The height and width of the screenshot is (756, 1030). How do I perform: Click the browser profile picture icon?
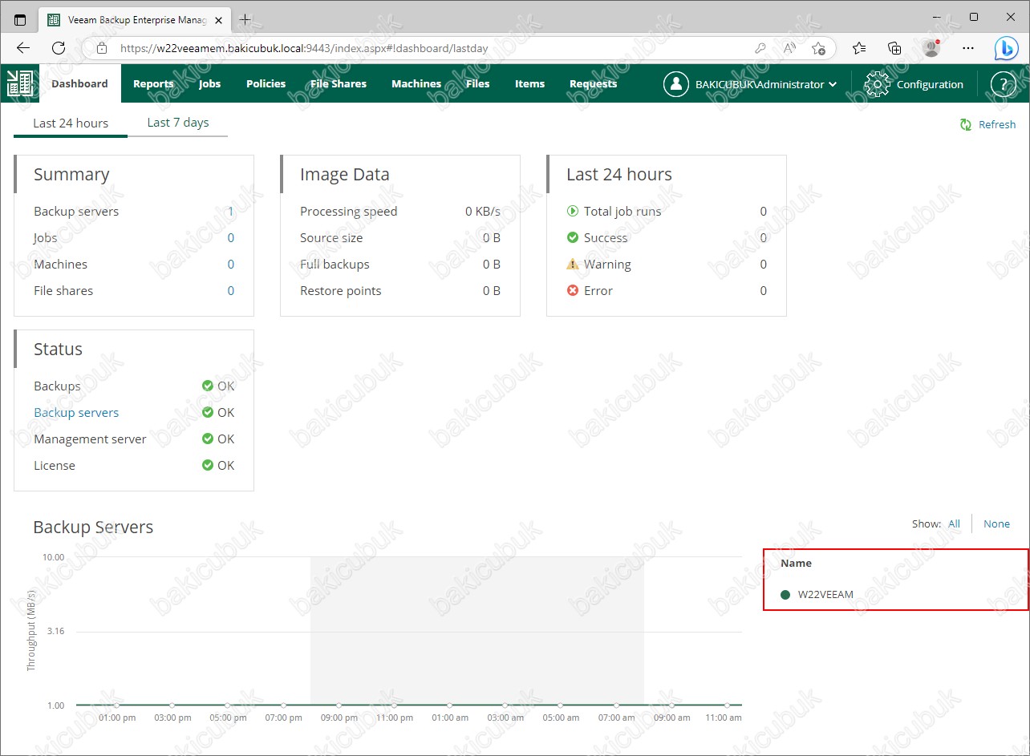tap(931, 48)
